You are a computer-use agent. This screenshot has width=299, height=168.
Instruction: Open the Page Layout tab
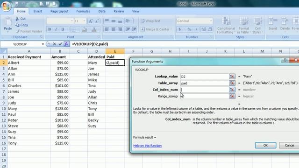[59, 11]
